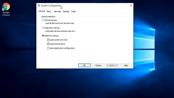The height and width of the screenshot is (98, 174).
Task: Close the System Configuration window
Action: 131,5
